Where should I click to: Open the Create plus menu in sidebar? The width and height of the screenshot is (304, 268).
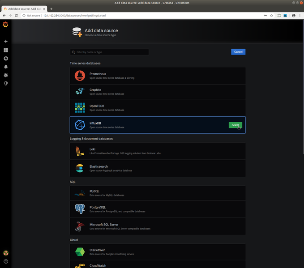(x=6, y=41)
